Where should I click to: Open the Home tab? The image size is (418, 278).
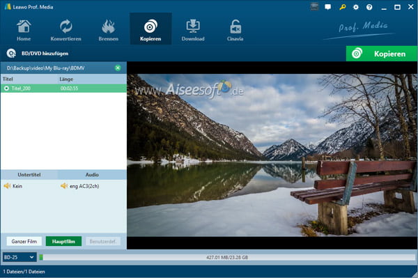coord(24,30)
